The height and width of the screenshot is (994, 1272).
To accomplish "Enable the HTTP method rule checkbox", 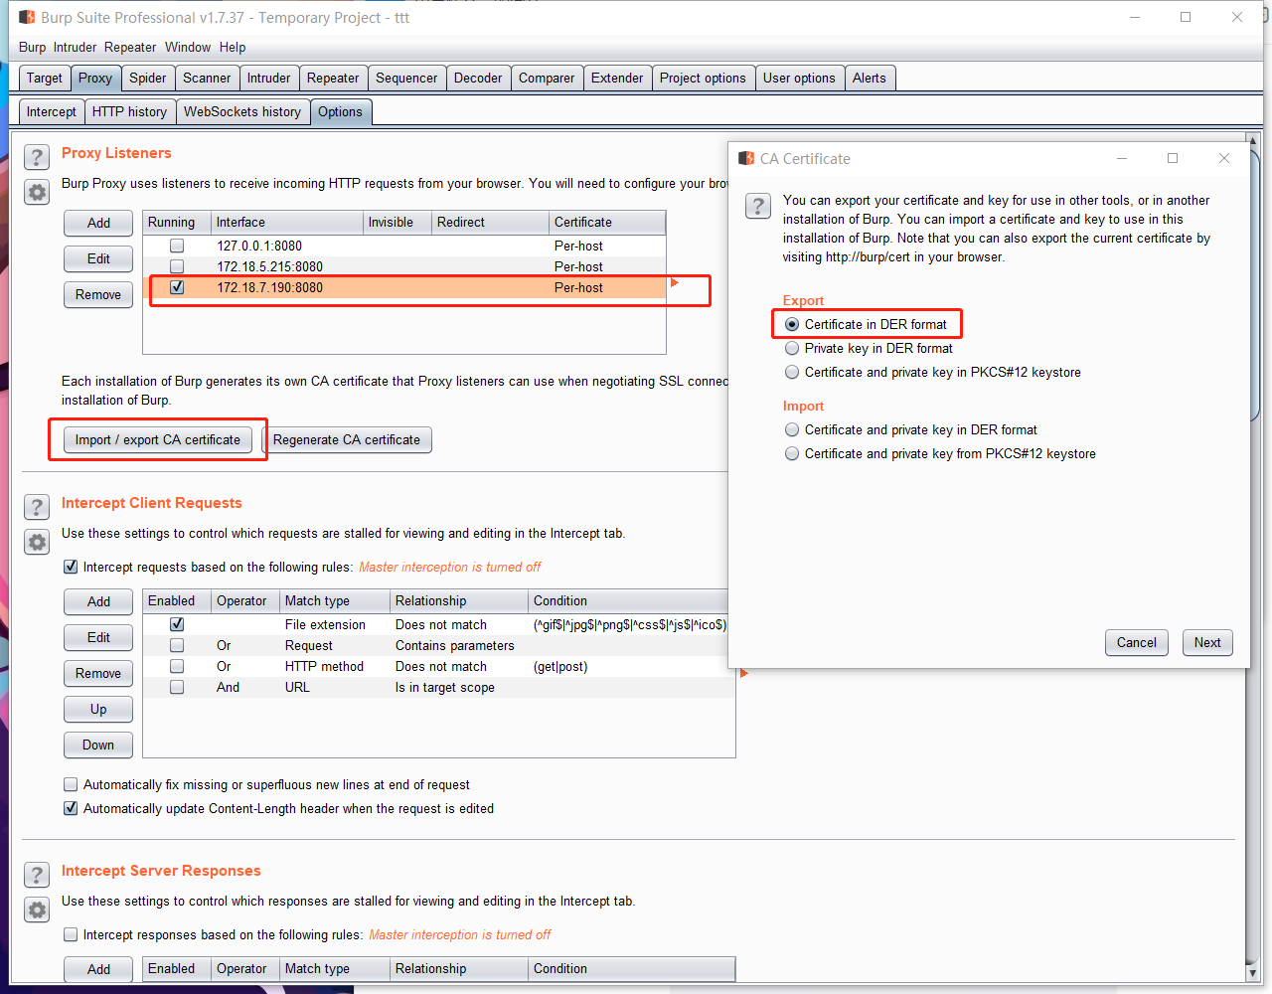I will tap(177, 666).
